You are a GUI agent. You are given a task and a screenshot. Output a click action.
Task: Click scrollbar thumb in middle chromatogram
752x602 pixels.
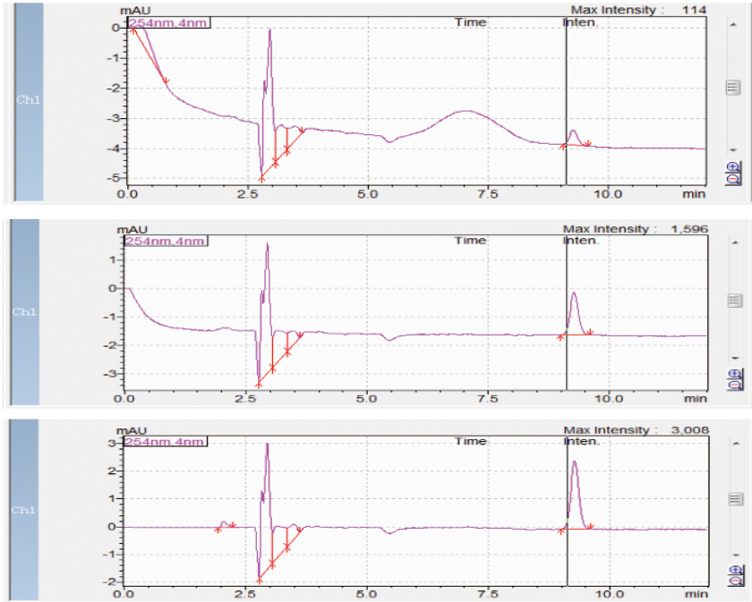click(733, 301)
